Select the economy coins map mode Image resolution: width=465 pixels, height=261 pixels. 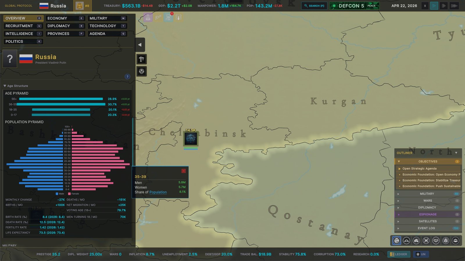[x=416, y=240]
